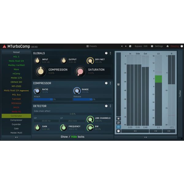Screen dimensions: 184x184
Task: Open help for the Detector section
Action: (x=106, y=106)
